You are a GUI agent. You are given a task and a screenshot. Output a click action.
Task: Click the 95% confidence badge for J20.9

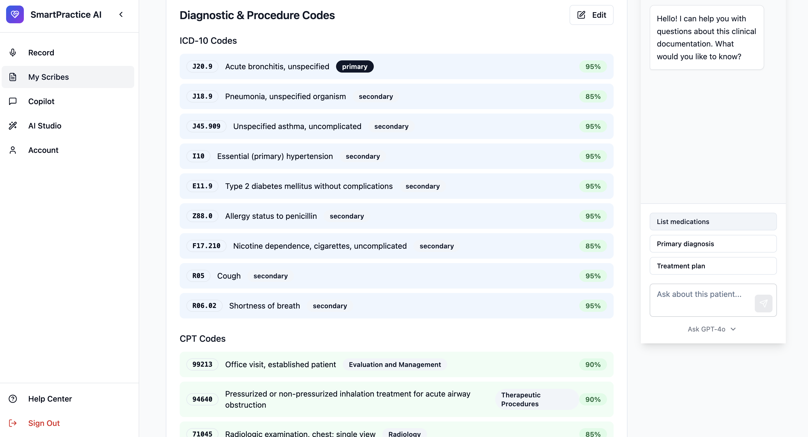[x=593, y=66]
